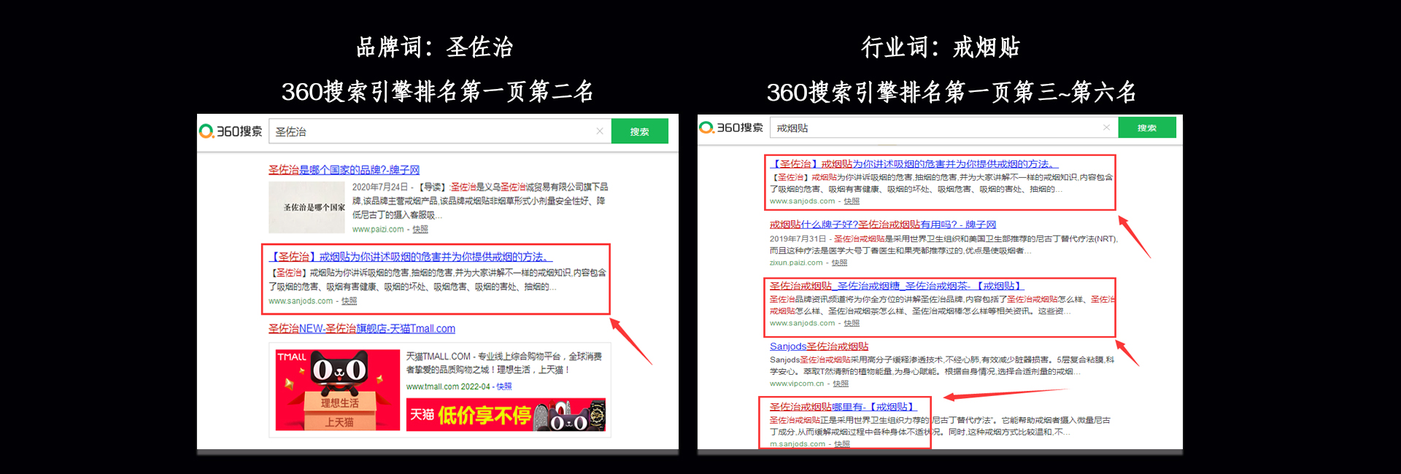The width and height of the screenshot is (1401, 474).
Task: Open 快照 next to www.vipcom.cn
Action: click(841, 384)
